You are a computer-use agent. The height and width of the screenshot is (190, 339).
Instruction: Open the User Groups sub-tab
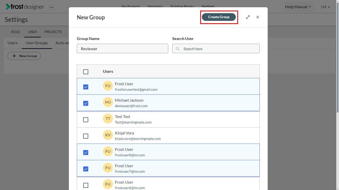coord(37,43)
